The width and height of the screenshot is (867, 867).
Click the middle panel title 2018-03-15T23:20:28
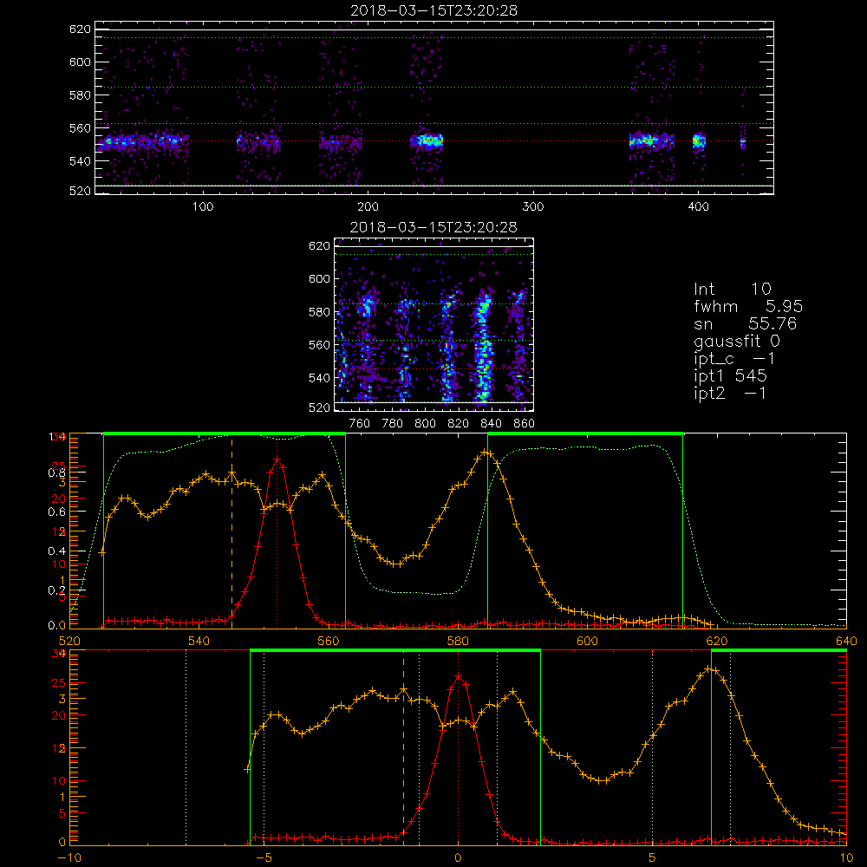433,227
